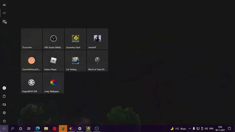Open Cortana from the taskbar
Image resolution: width=235 pixels, height=132 pixels.
click(21, 128)
